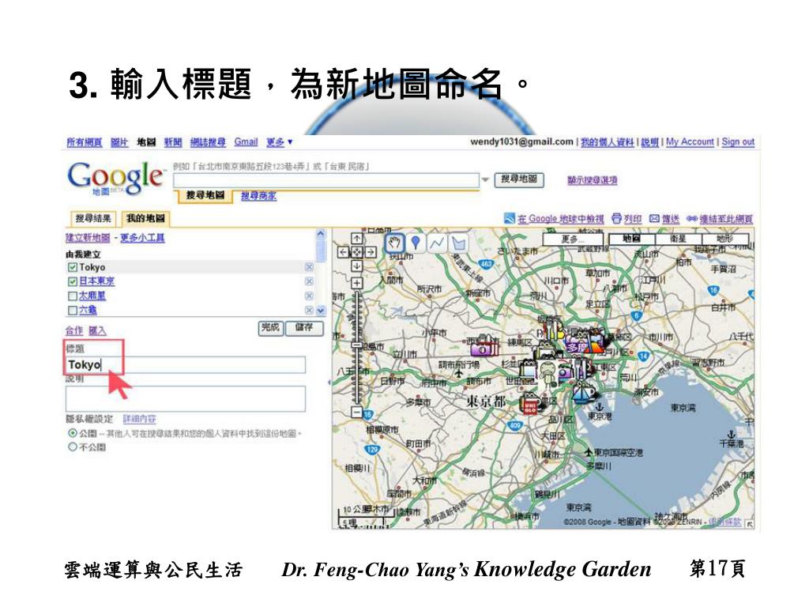Uncheck the Tokyo map checkbox
809x607 pixels.
coord(72,267)
